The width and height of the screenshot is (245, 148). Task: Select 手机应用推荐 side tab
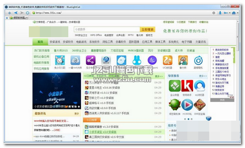pyautogui.click(x=41, y=69)
